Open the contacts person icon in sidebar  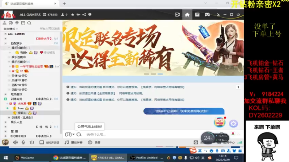tap(4, 23)
